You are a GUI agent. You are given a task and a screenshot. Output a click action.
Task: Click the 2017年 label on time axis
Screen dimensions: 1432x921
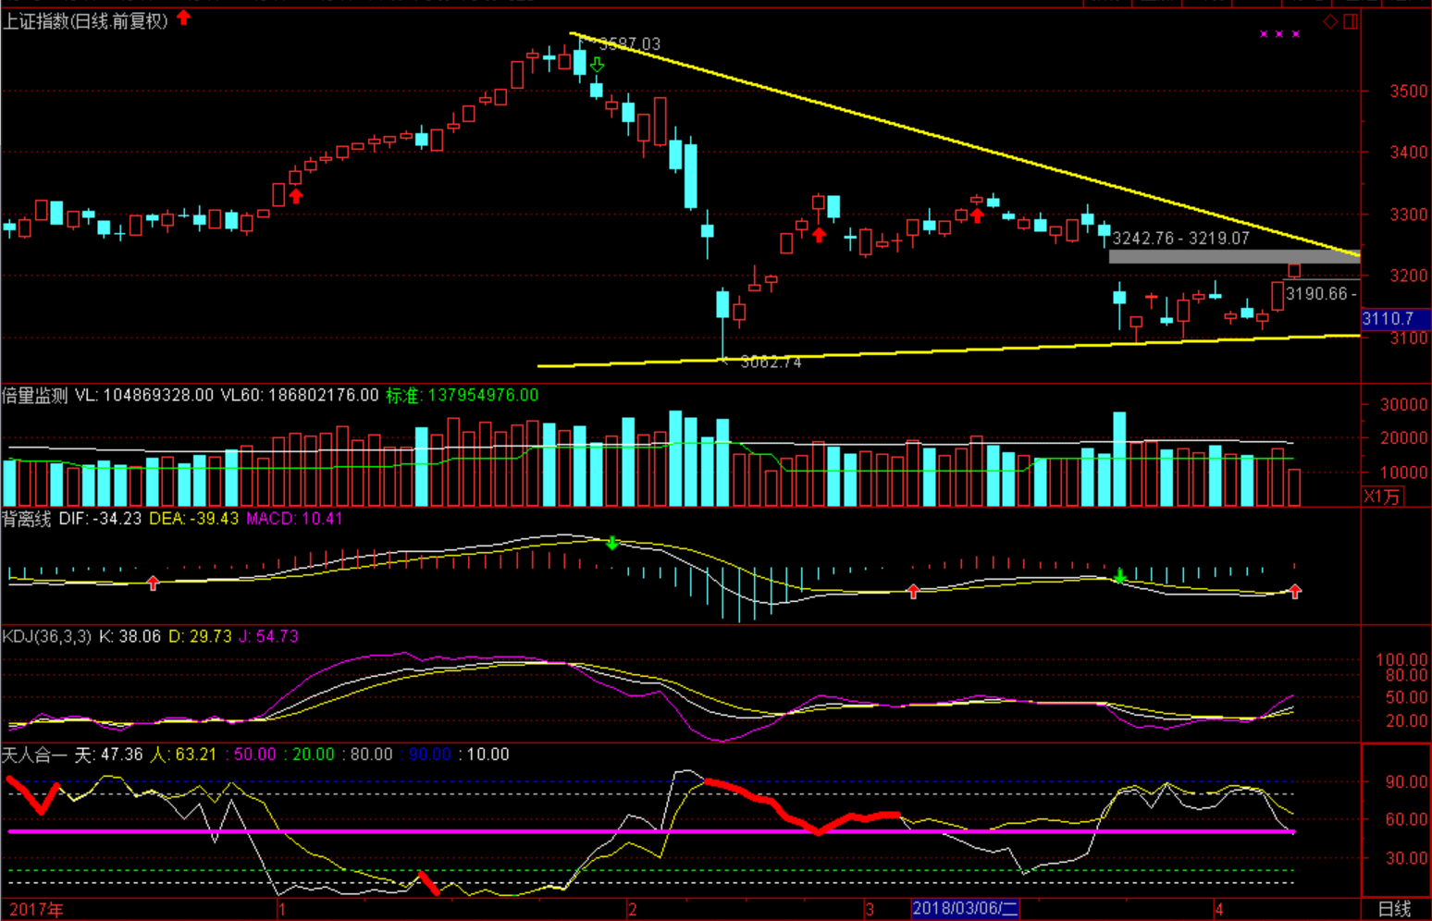tap(36, 909)
